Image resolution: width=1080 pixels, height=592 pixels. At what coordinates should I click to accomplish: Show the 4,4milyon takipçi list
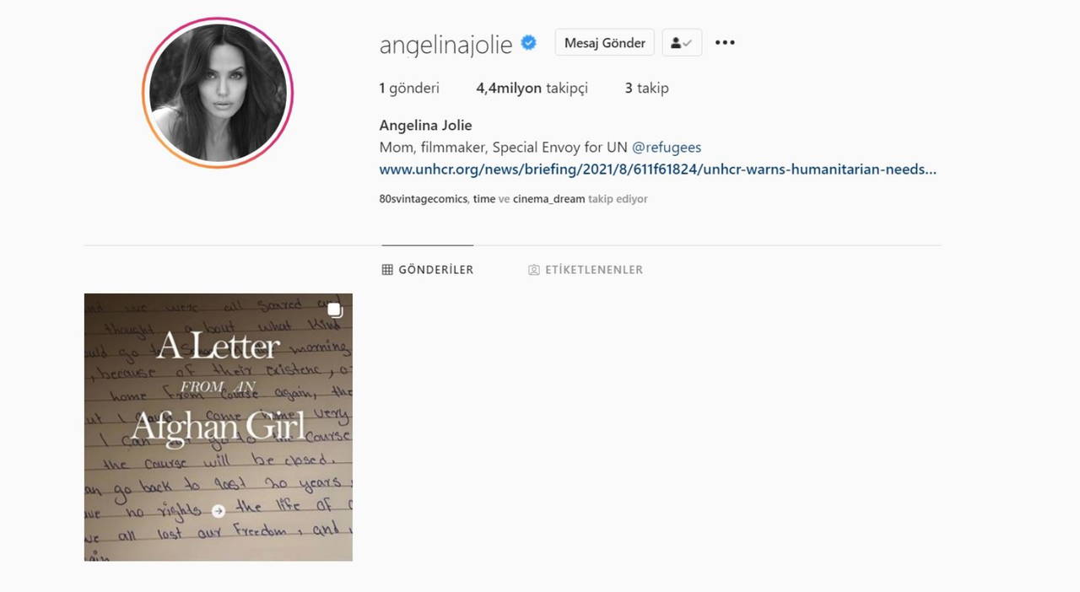coord(532,88)
